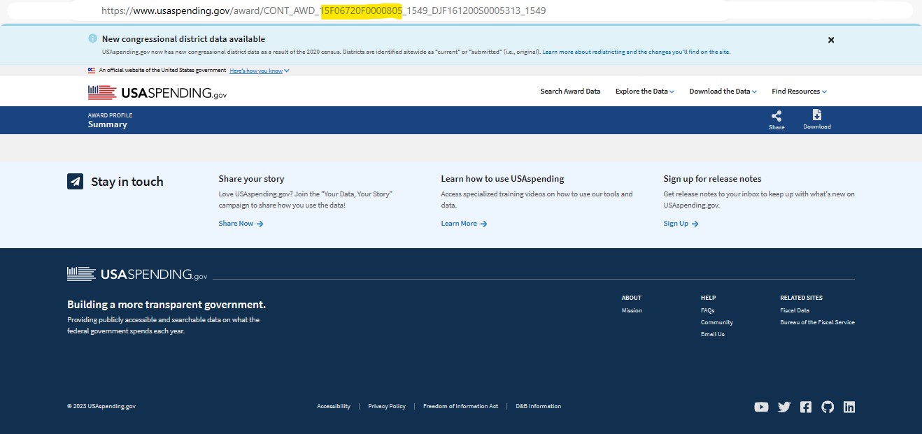Click the US flag icon
The image size is (922, 434).
click(x=92, y=71)
